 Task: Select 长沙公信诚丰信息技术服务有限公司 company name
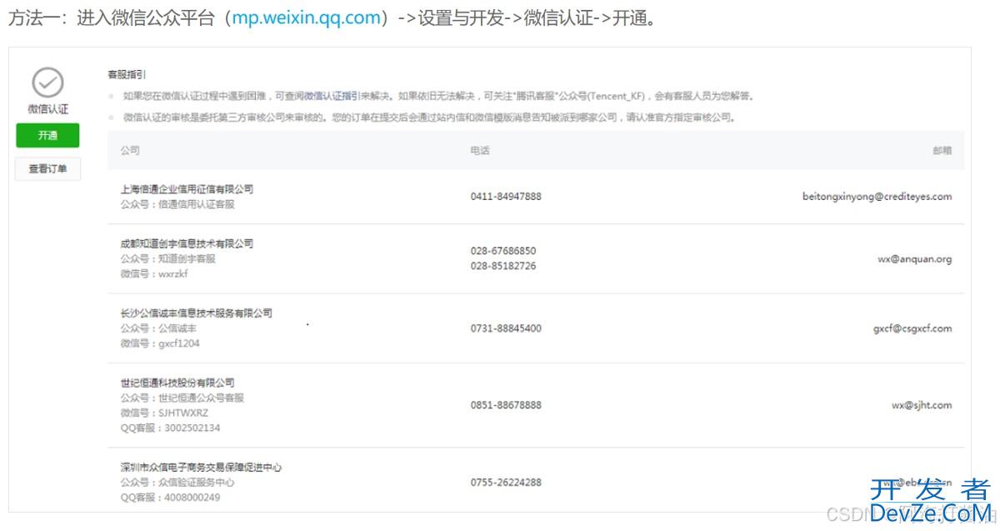(196, 313)
